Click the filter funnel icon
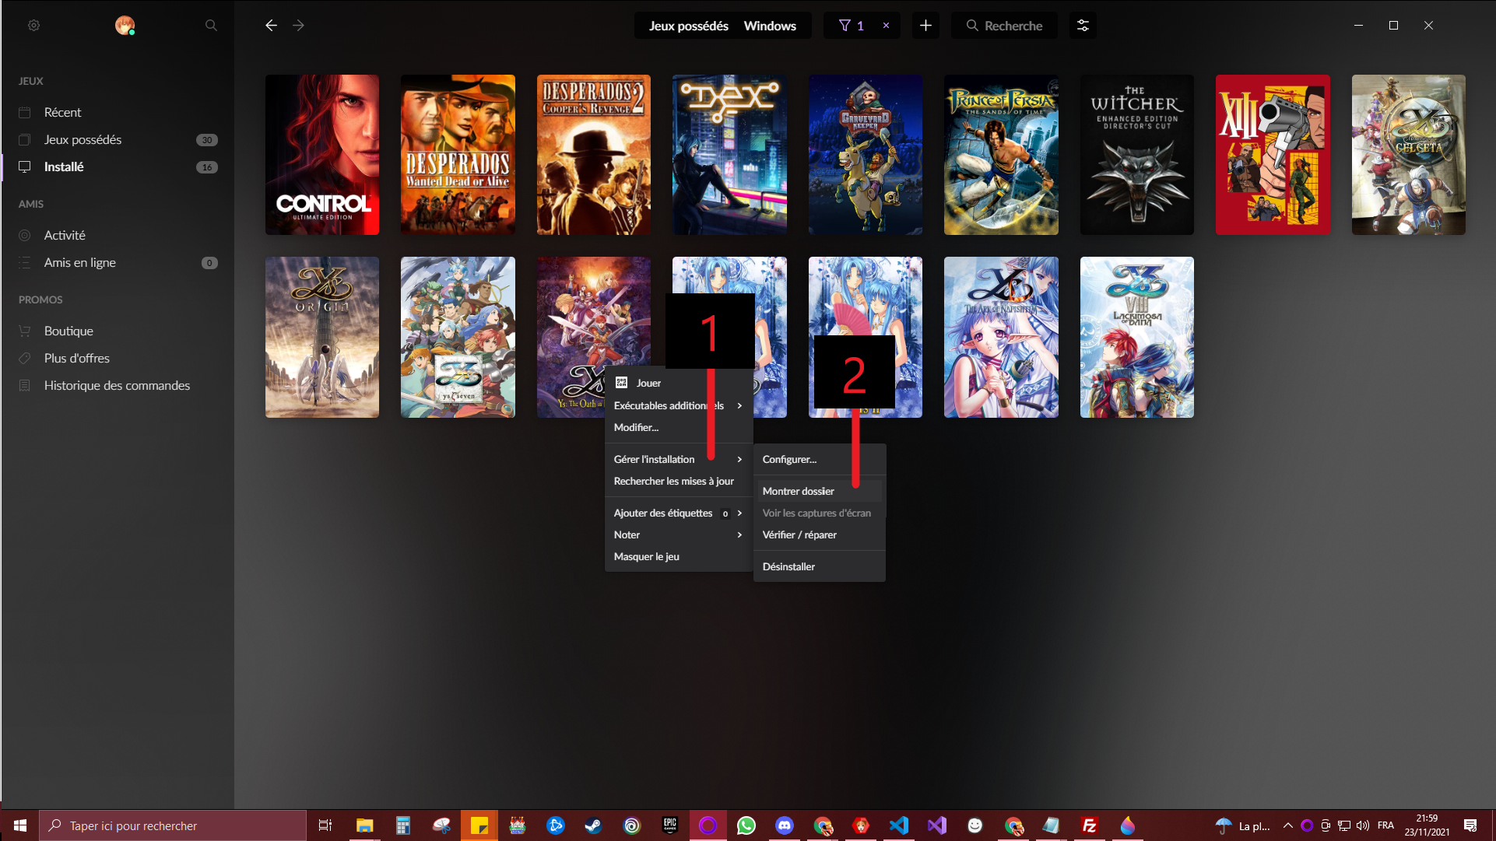 point(845,26)
